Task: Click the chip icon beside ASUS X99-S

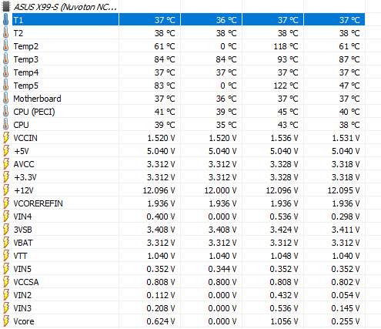Action: pos(5,7)
